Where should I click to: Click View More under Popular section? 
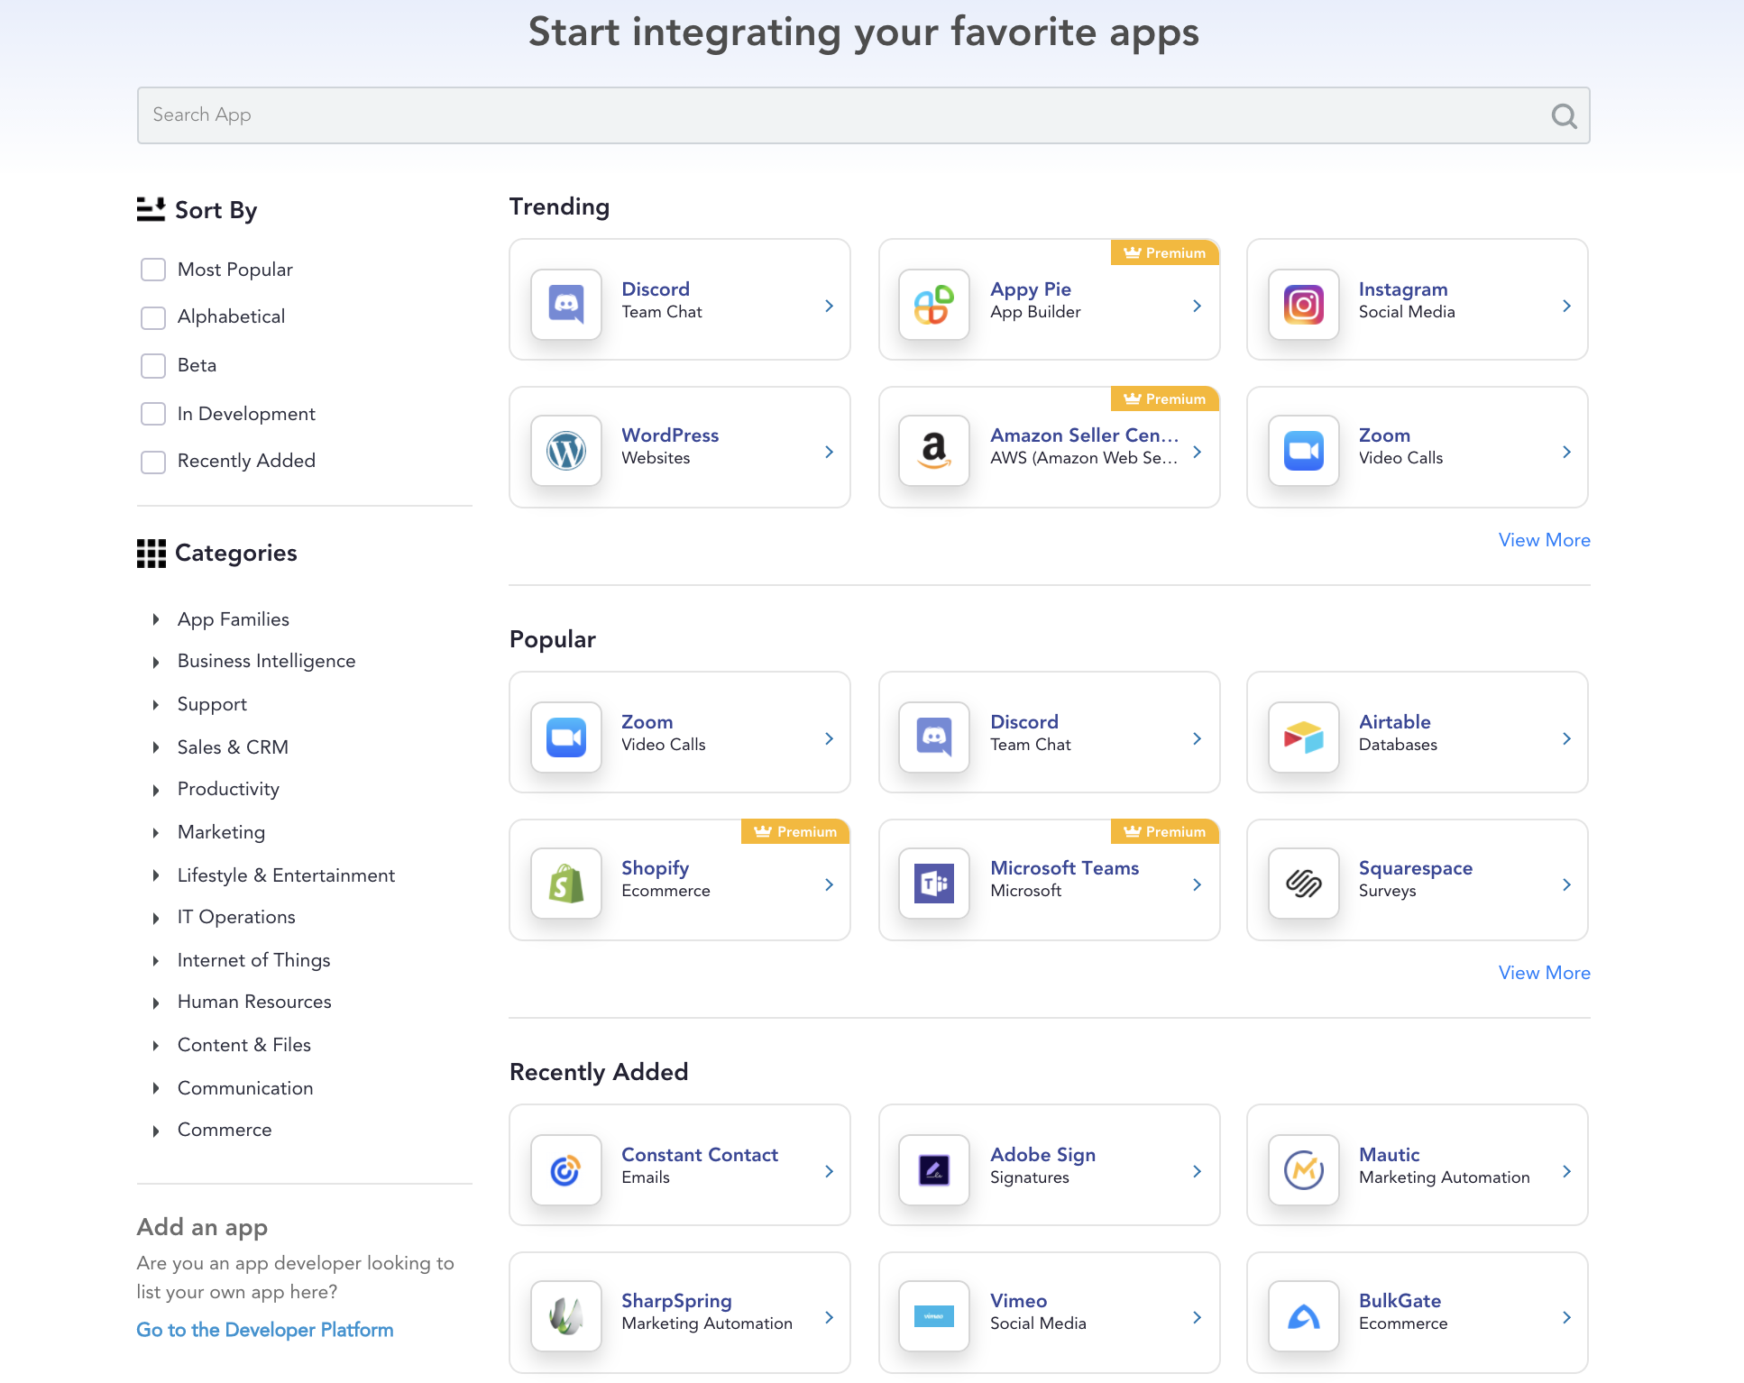[x=1545, y=973]
